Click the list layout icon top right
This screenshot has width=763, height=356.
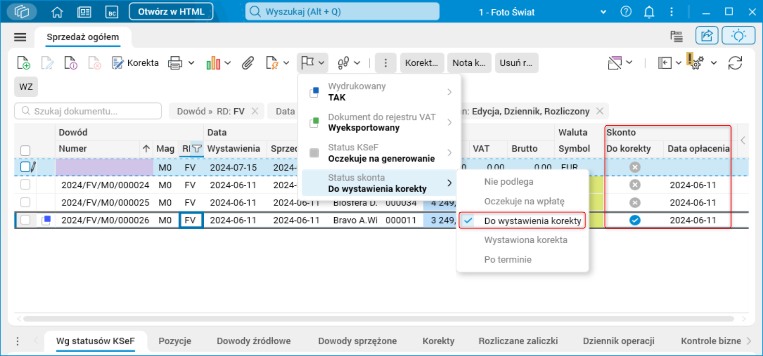coord(677,37)
